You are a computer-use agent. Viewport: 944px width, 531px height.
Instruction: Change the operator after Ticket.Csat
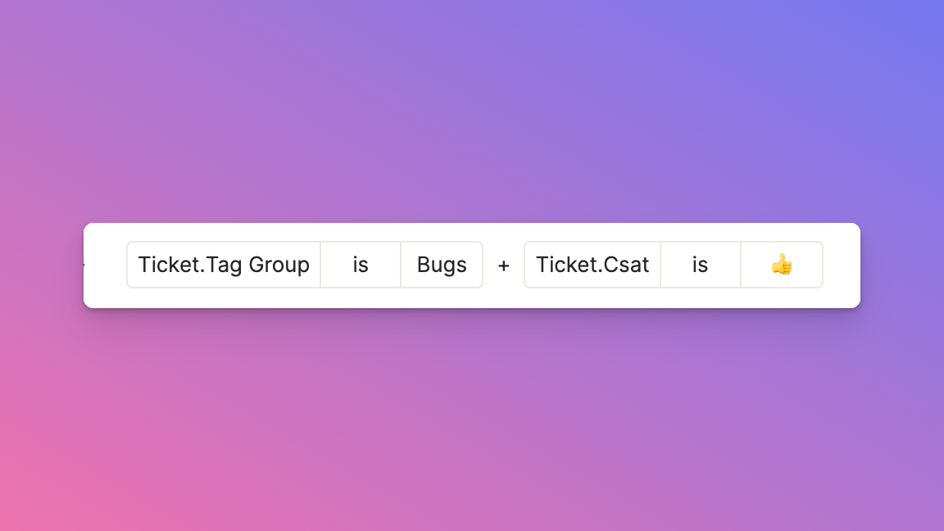point(700,265)
